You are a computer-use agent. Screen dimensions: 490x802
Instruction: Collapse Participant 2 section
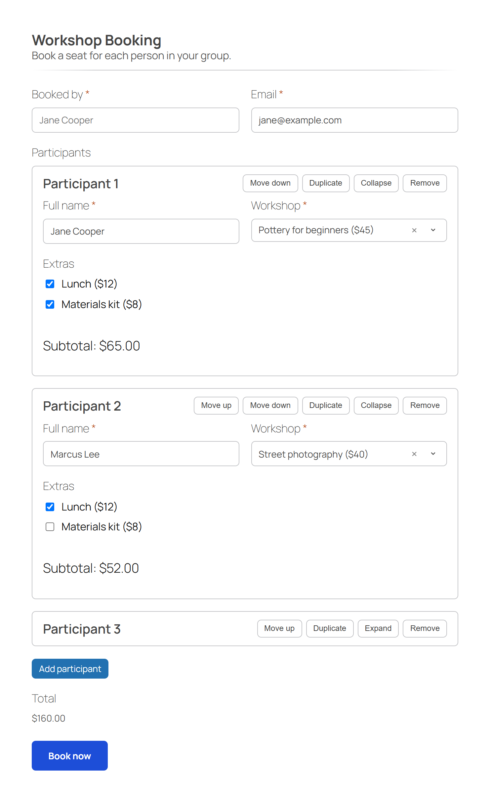(376, 406)
